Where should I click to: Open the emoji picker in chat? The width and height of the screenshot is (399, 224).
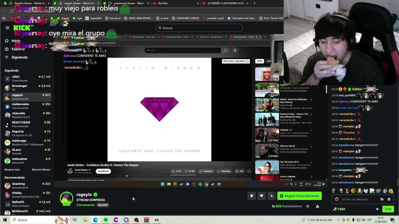[x=389, y=199]
